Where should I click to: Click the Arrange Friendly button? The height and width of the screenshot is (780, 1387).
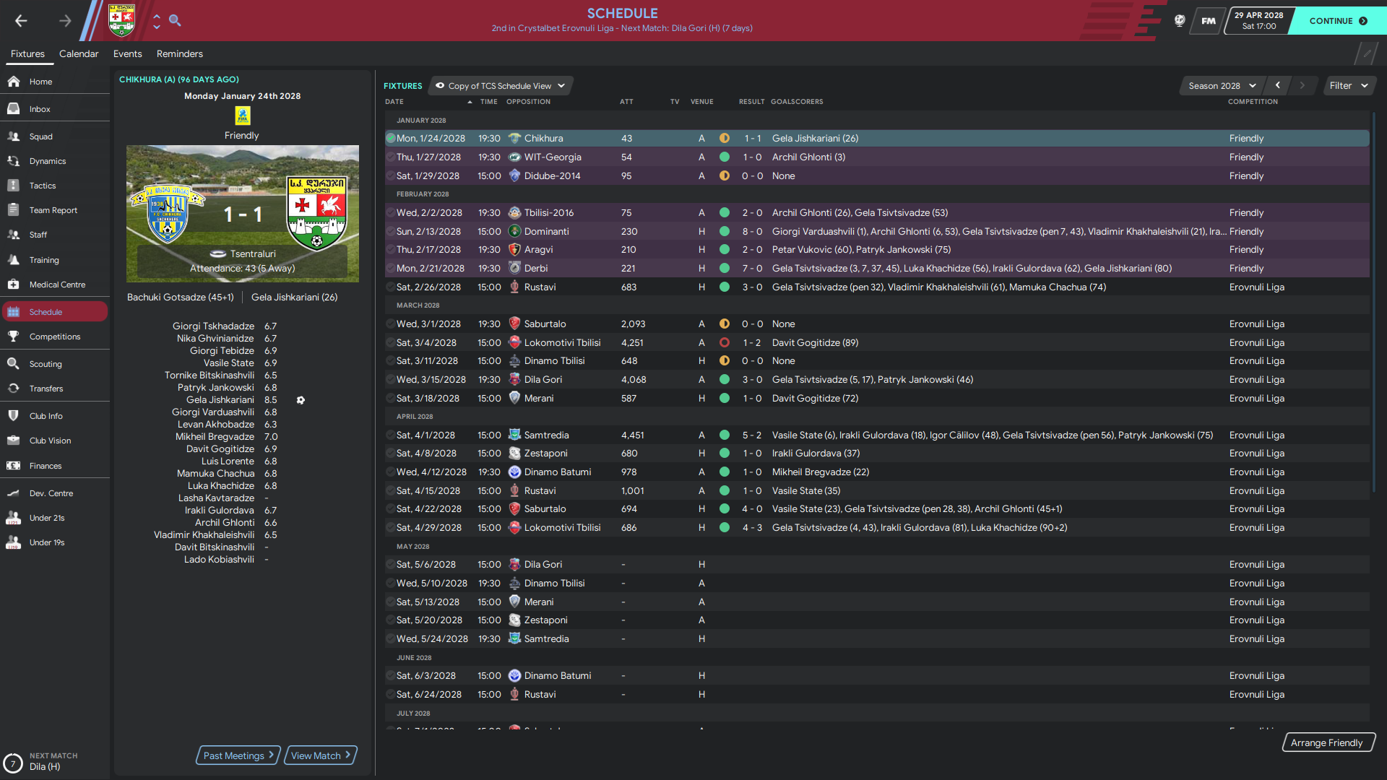tap(1328, 742)
